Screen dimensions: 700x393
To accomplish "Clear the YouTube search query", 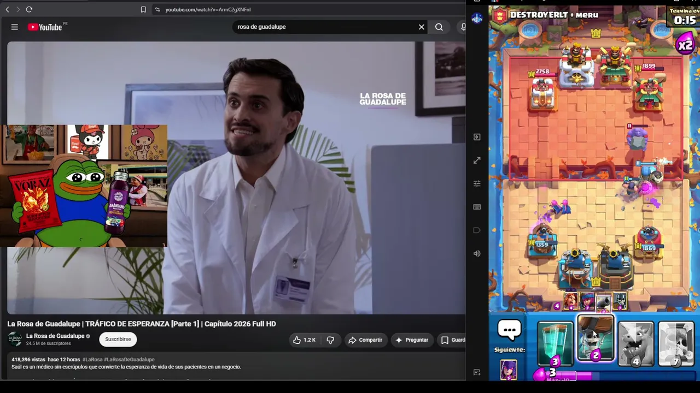I will 421,27.
